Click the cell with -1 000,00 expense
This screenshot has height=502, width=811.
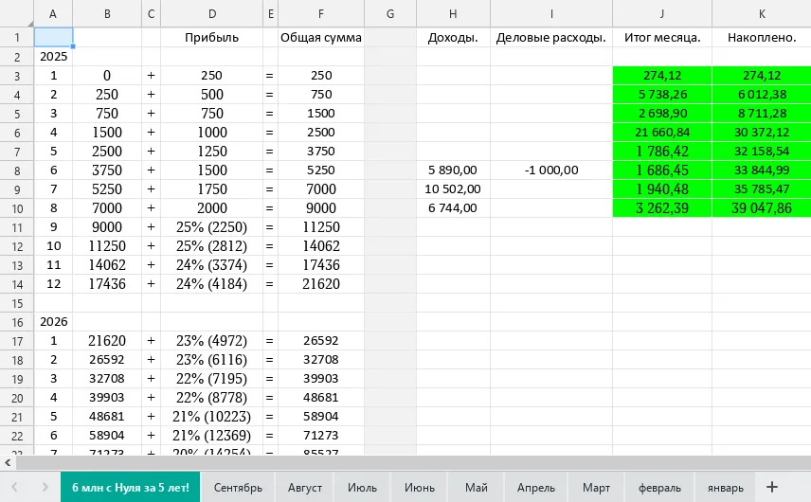551,170
